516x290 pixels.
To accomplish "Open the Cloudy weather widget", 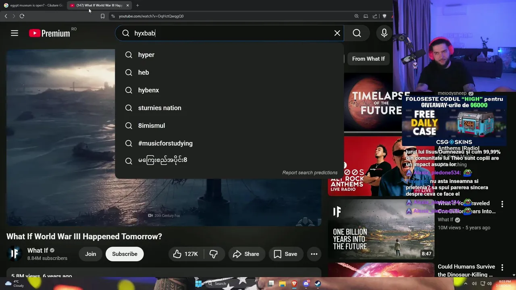I will click(15, 284).
